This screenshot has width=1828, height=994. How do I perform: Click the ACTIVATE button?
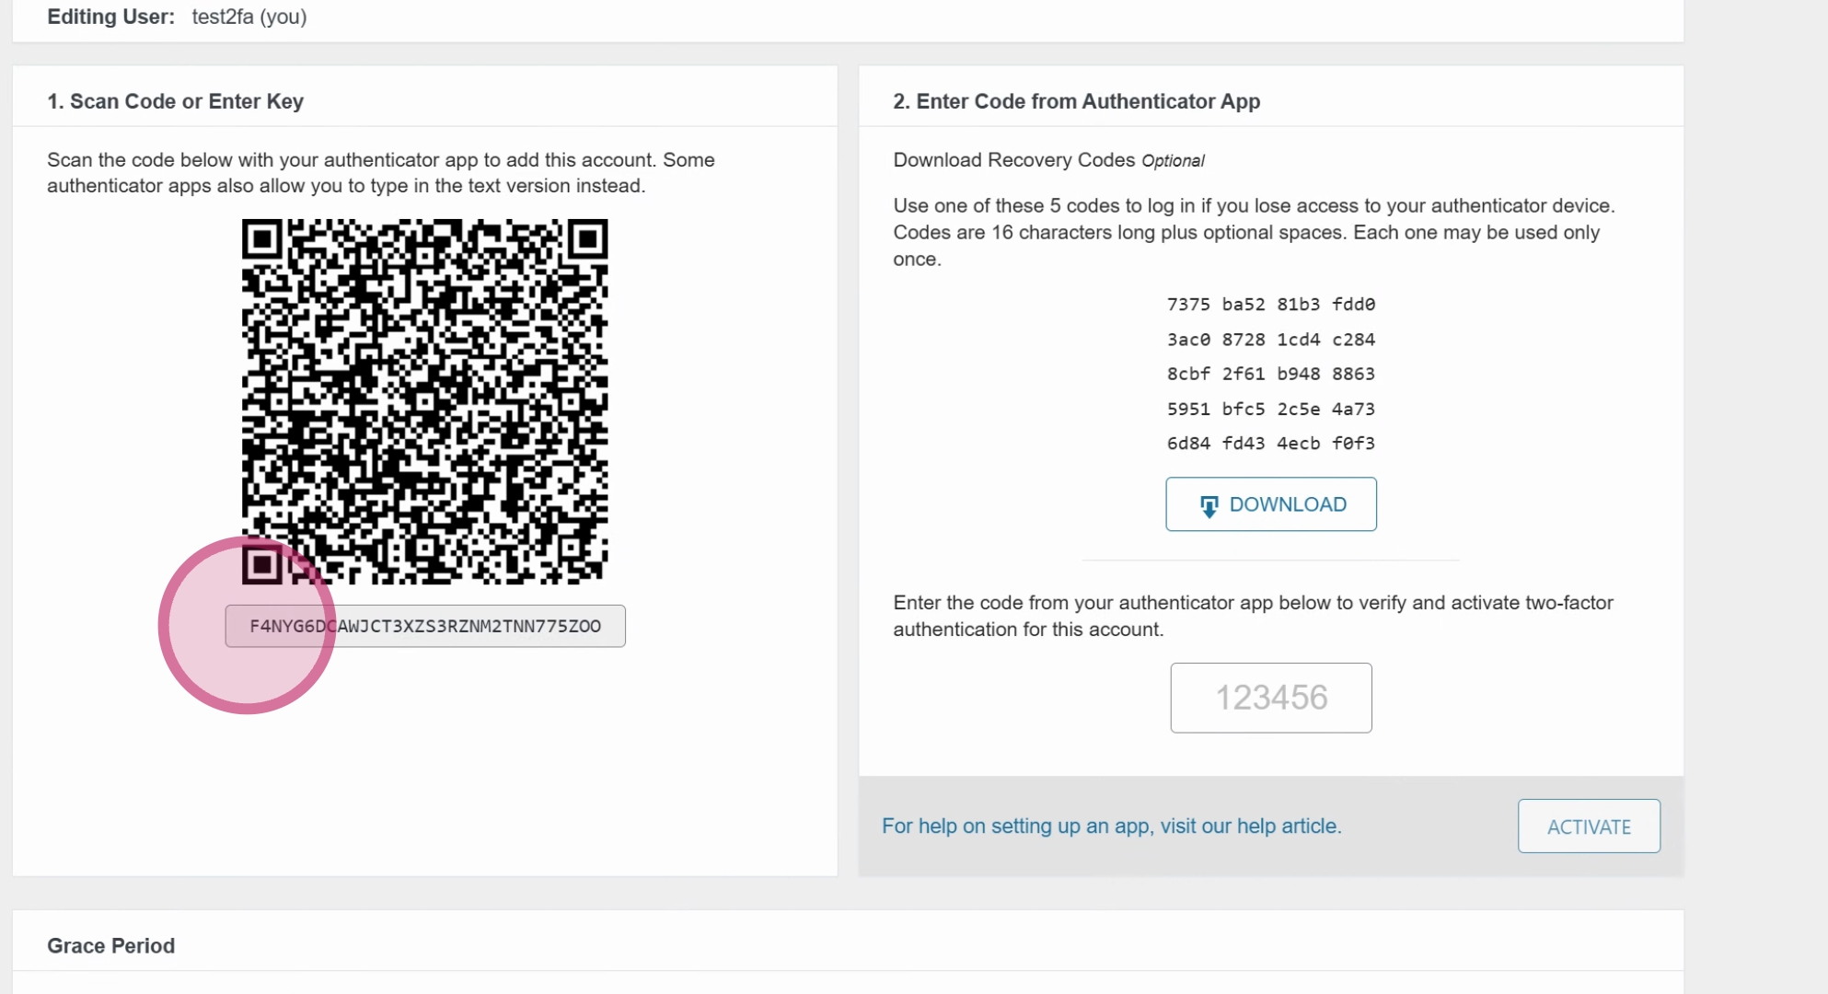pyautogui.click(x=1589, y=826)
